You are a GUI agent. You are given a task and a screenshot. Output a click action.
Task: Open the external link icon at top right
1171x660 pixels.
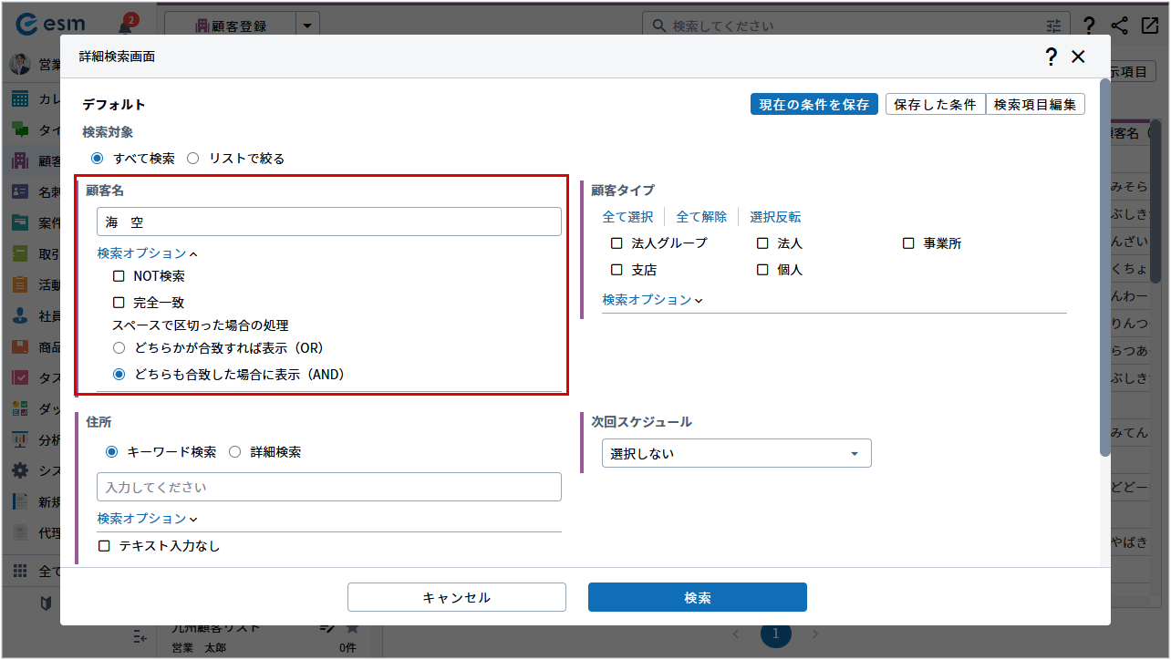(x=1149, y=26)
